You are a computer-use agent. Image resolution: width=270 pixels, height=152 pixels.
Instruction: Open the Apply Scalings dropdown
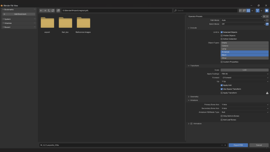coord(244,74)
